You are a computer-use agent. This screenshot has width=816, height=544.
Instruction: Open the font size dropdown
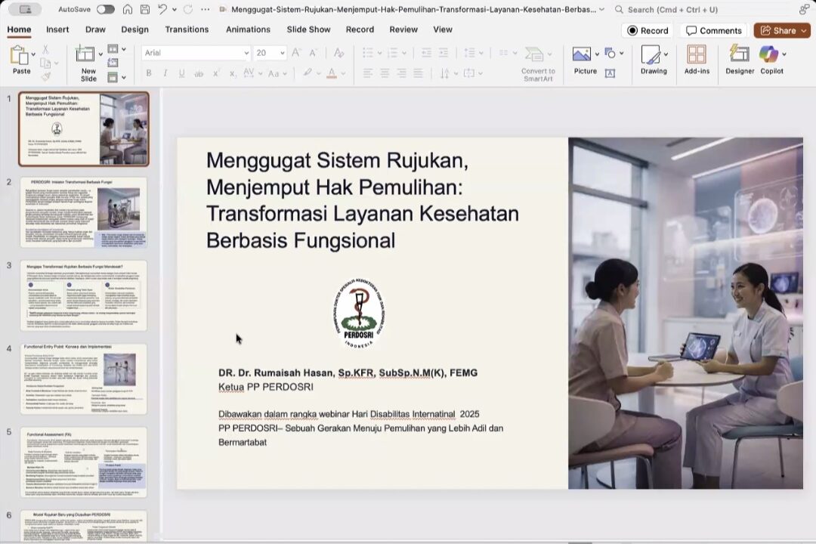[x=283, y=53]
